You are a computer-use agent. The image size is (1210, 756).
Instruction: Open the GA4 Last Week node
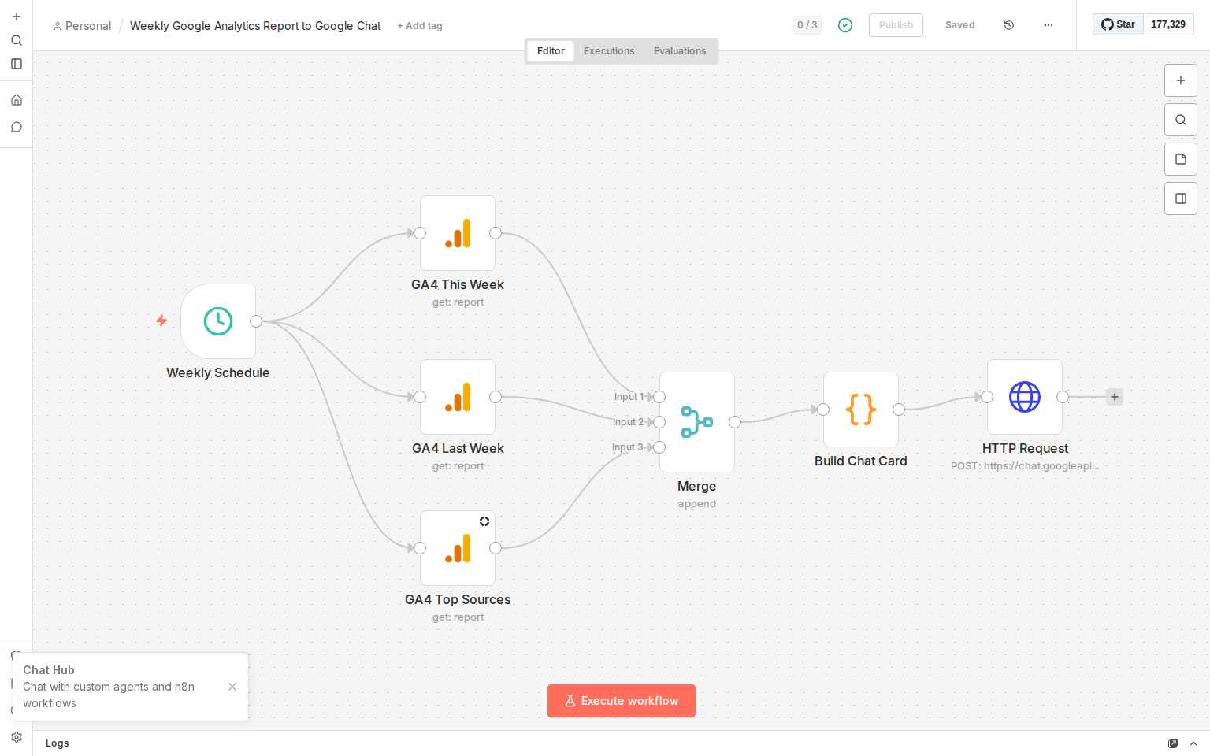point(458,397)
